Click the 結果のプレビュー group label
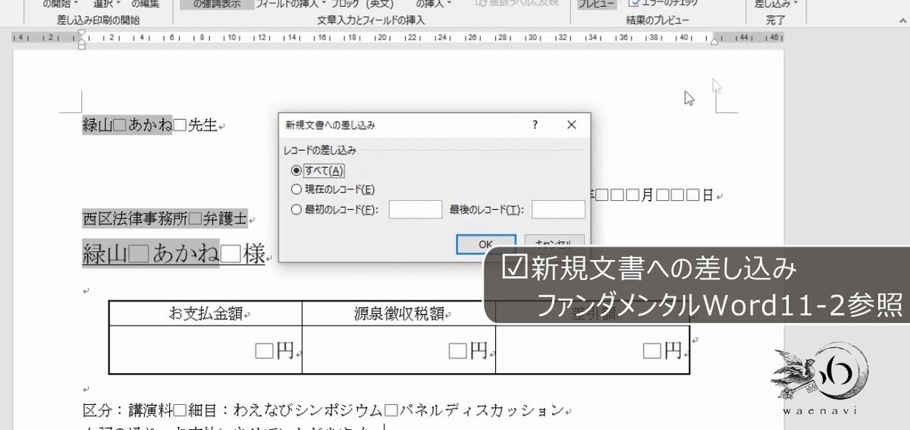Viewport: 910px width, 430px height. [x=658, y=20]
